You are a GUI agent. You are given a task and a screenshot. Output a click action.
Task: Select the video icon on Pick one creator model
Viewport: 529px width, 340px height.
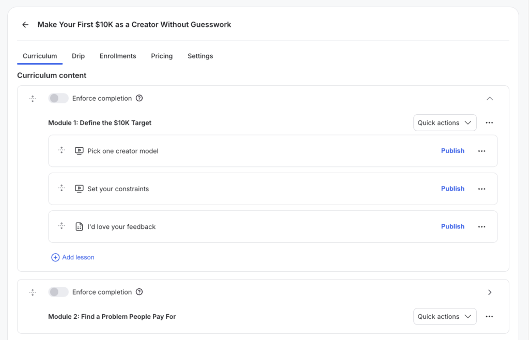point(79,150)
